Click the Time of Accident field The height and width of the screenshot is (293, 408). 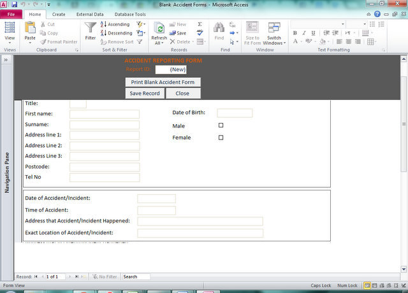[156, 210]
